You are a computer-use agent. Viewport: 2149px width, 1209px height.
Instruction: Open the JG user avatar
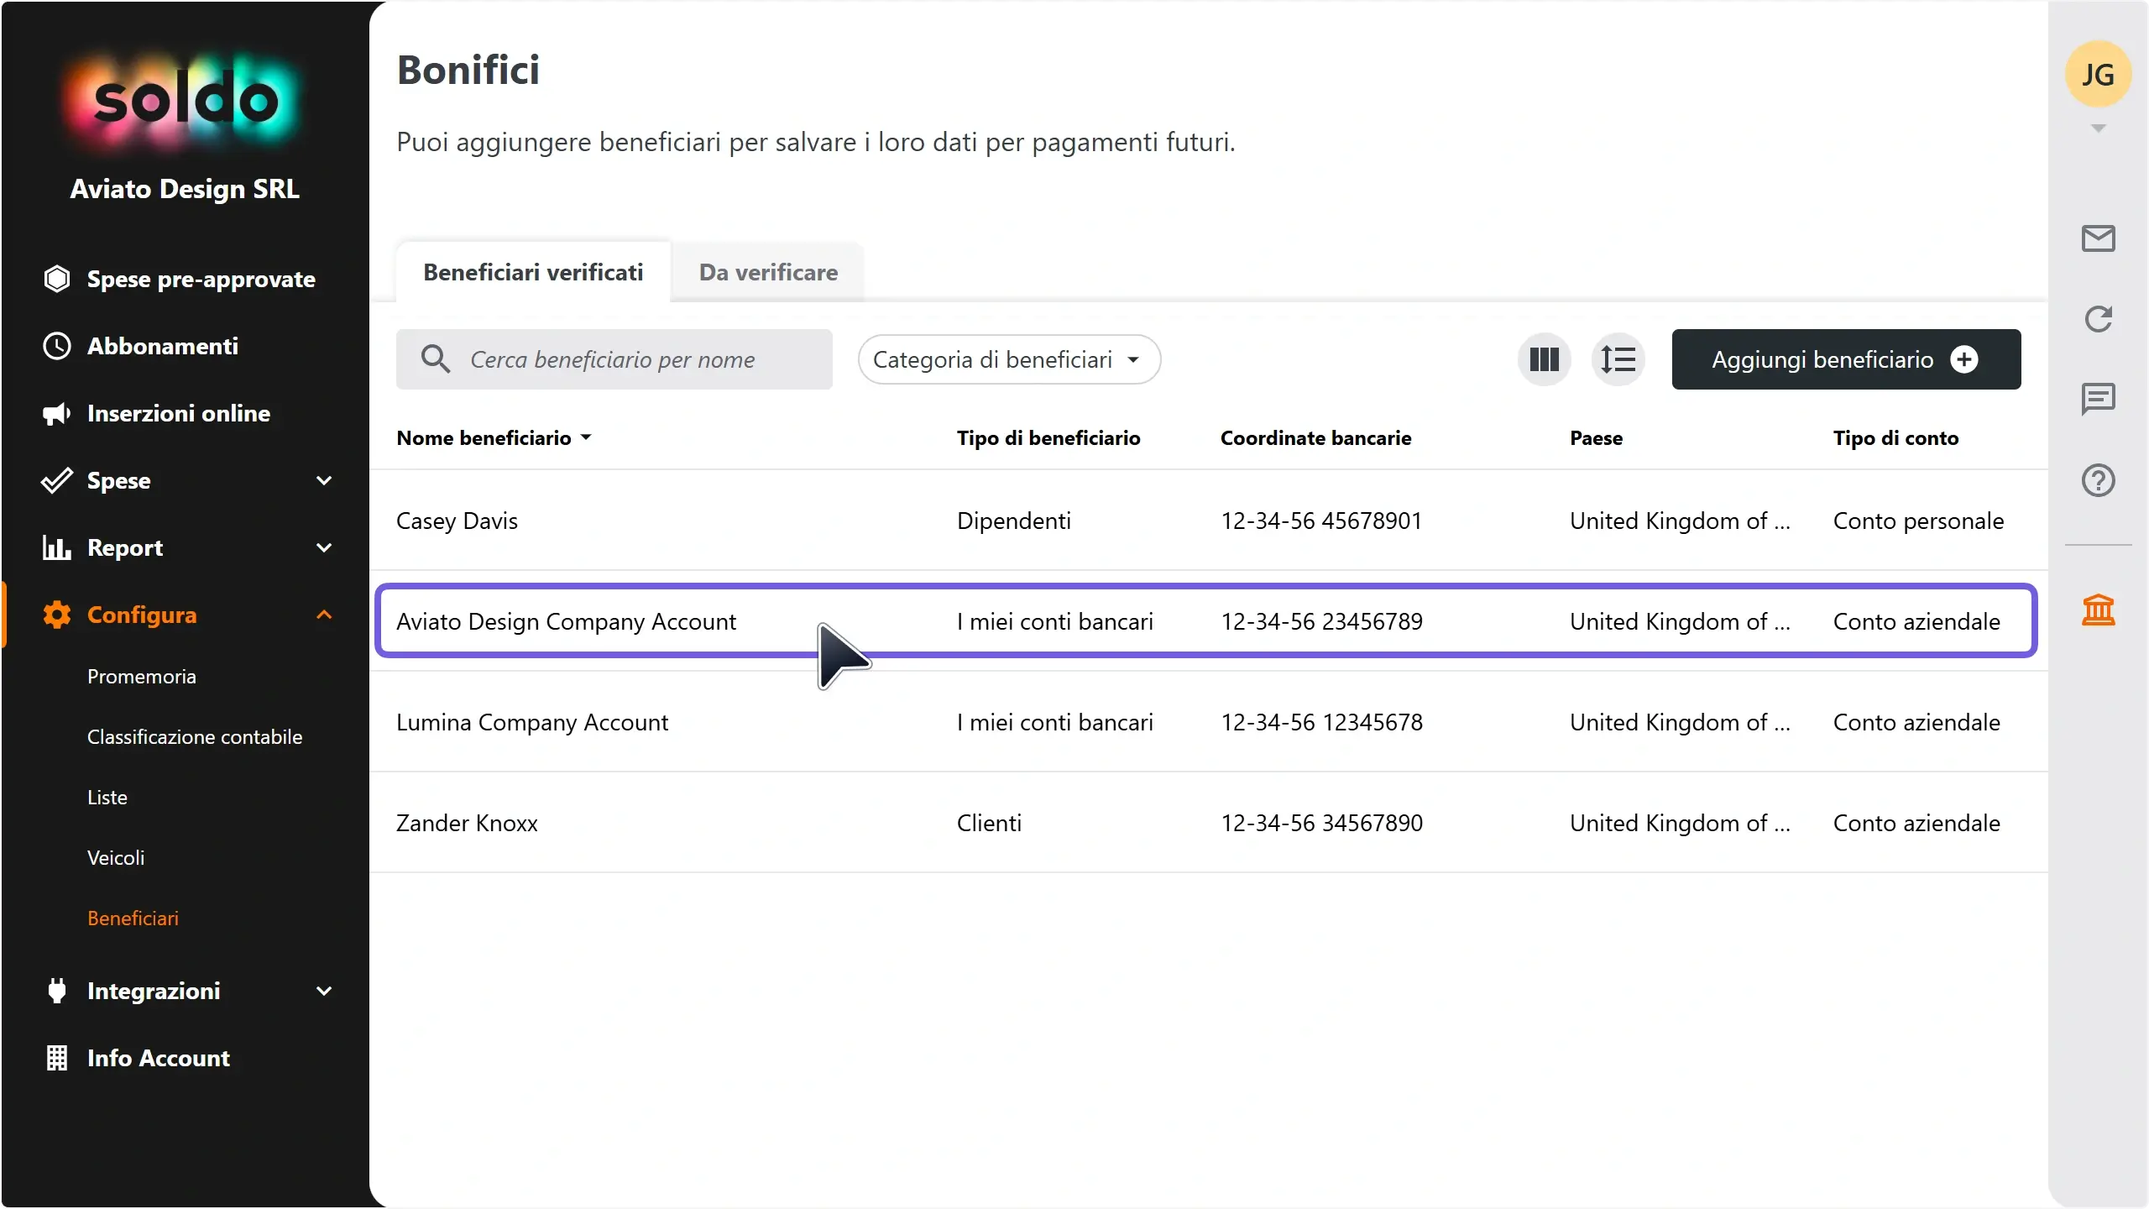point(2098,75)
